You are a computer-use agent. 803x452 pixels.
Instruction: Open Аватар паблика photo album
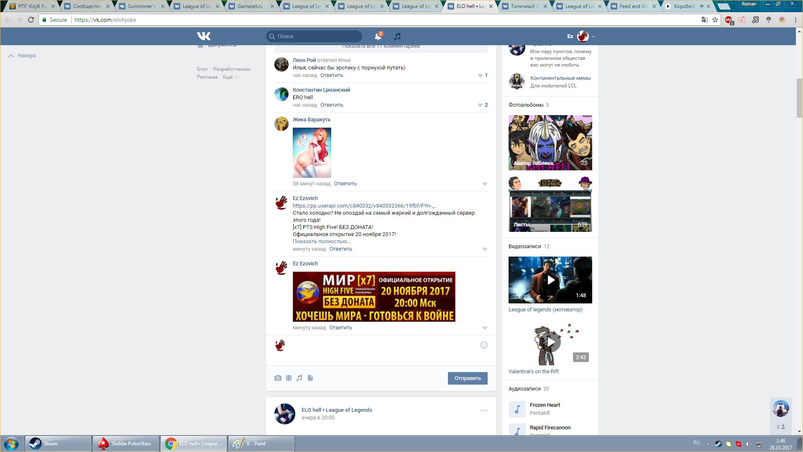(550, 143)
